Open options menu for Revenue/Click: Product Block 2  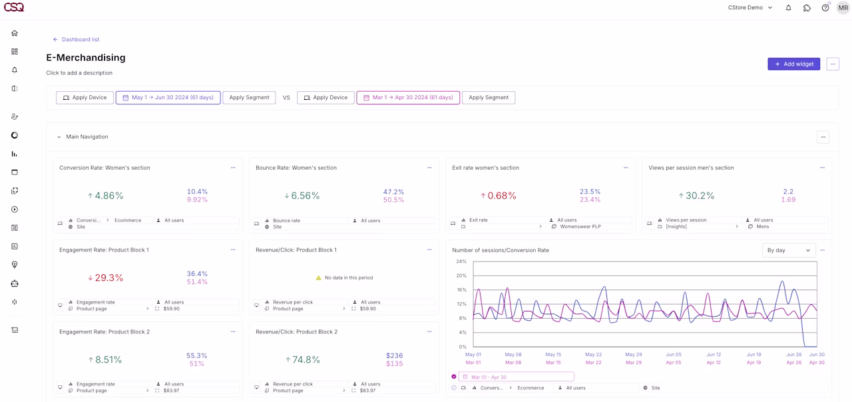pyautogui.click(x=429, y=331)
